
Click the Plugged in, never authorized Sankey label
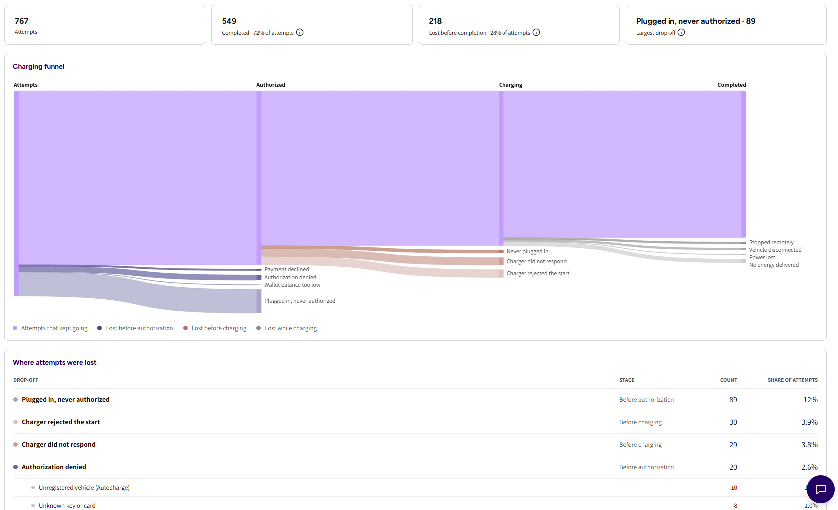pos(300,301)
